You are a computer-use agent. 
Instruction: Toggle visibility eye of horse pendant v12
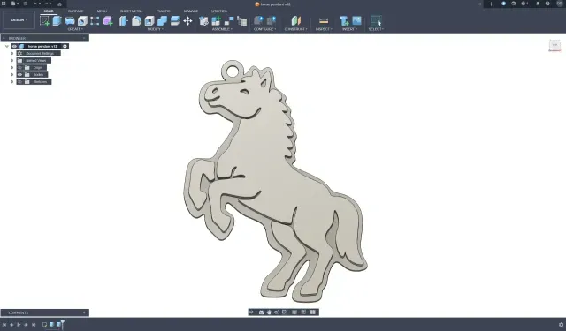coord(14,46)
